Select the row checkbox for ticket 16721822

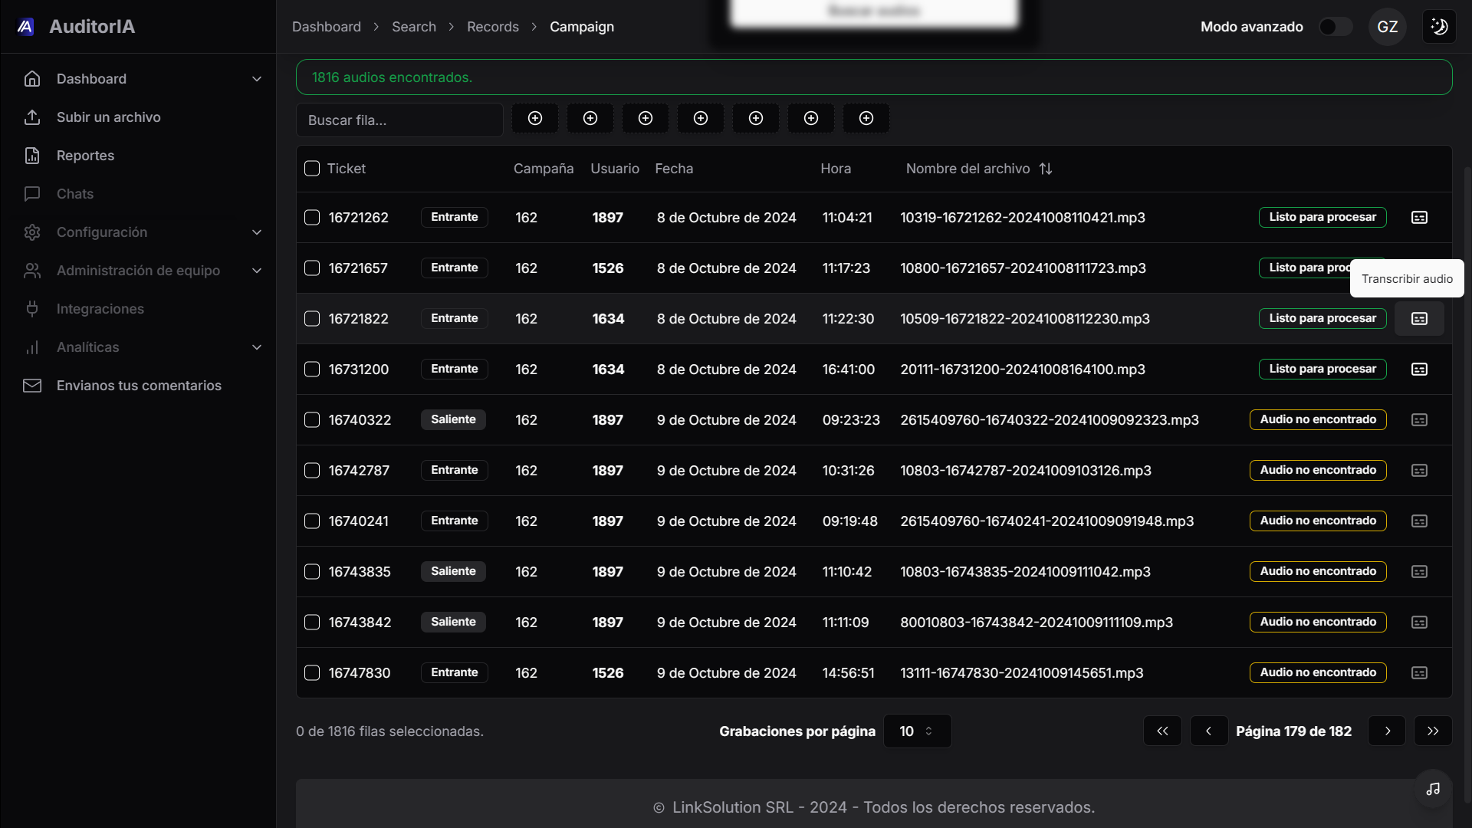(312, 319)
